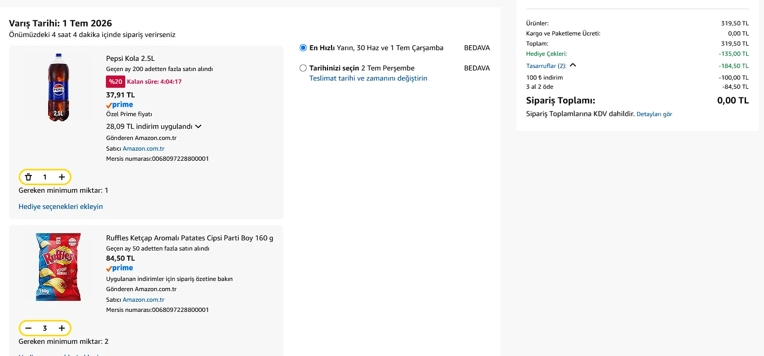The image size is (764, 356).
Task: Click Pepsi quantity value 1
Action: click(x=45, y=177)
